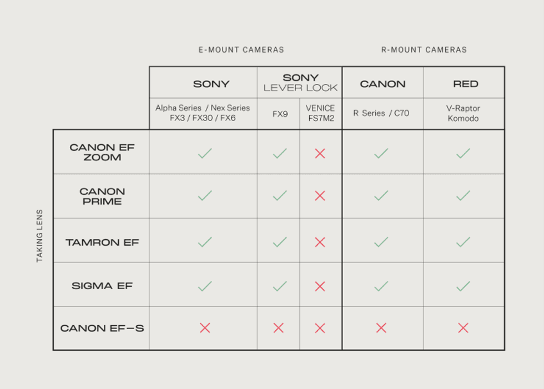Image resolution: width=544 pixels, height=389 pixels.
Task: Click the checkmark for Sigma EF under RED
Action: pos(463,286)
